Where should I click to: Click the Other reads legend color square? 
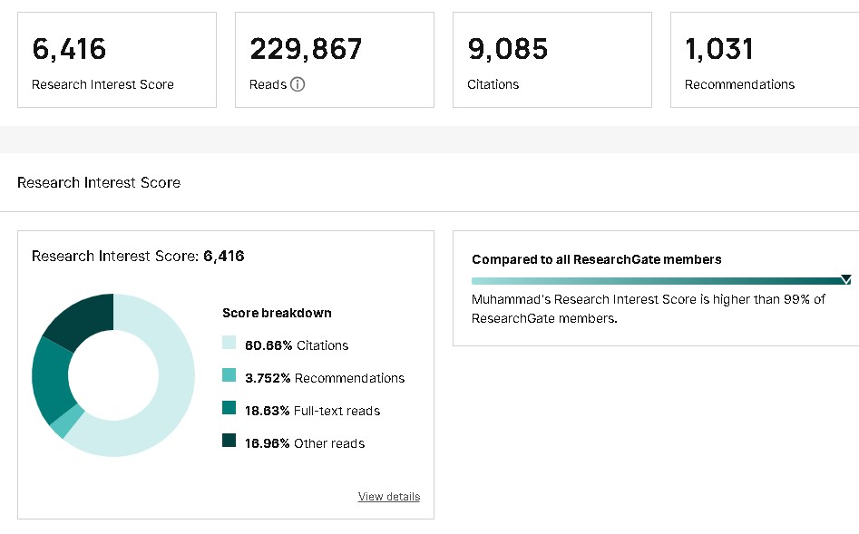pos(229,442)
